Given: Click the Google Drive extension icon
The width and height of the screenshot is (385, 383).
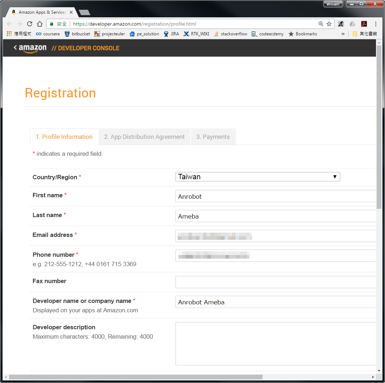Looking at the screenshot, I should (x=352, y=24).
